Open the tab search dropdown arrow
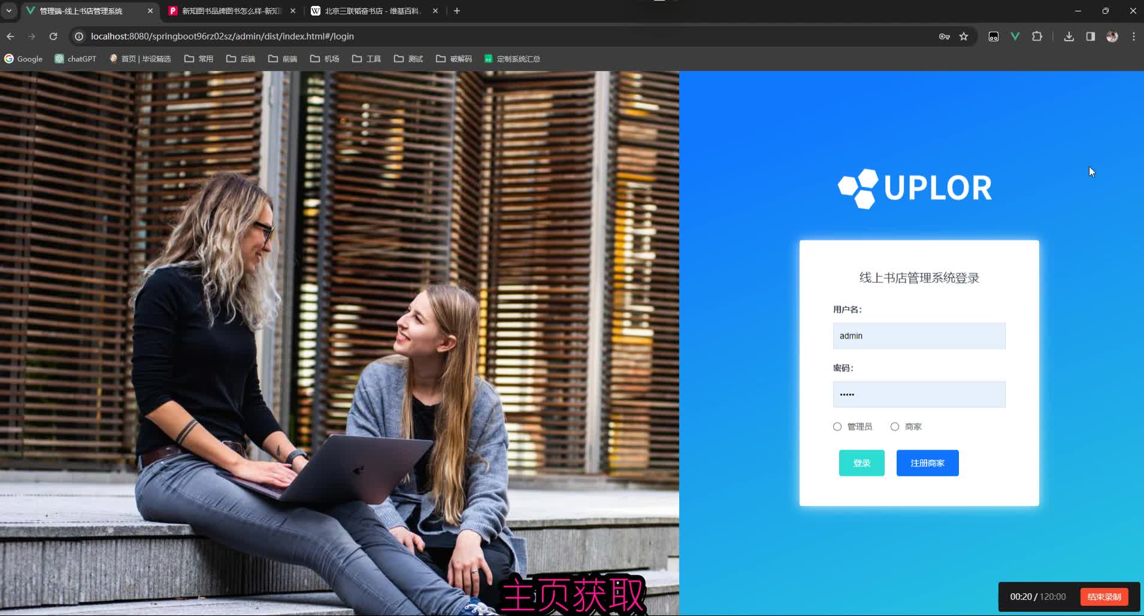 point(9,11)
